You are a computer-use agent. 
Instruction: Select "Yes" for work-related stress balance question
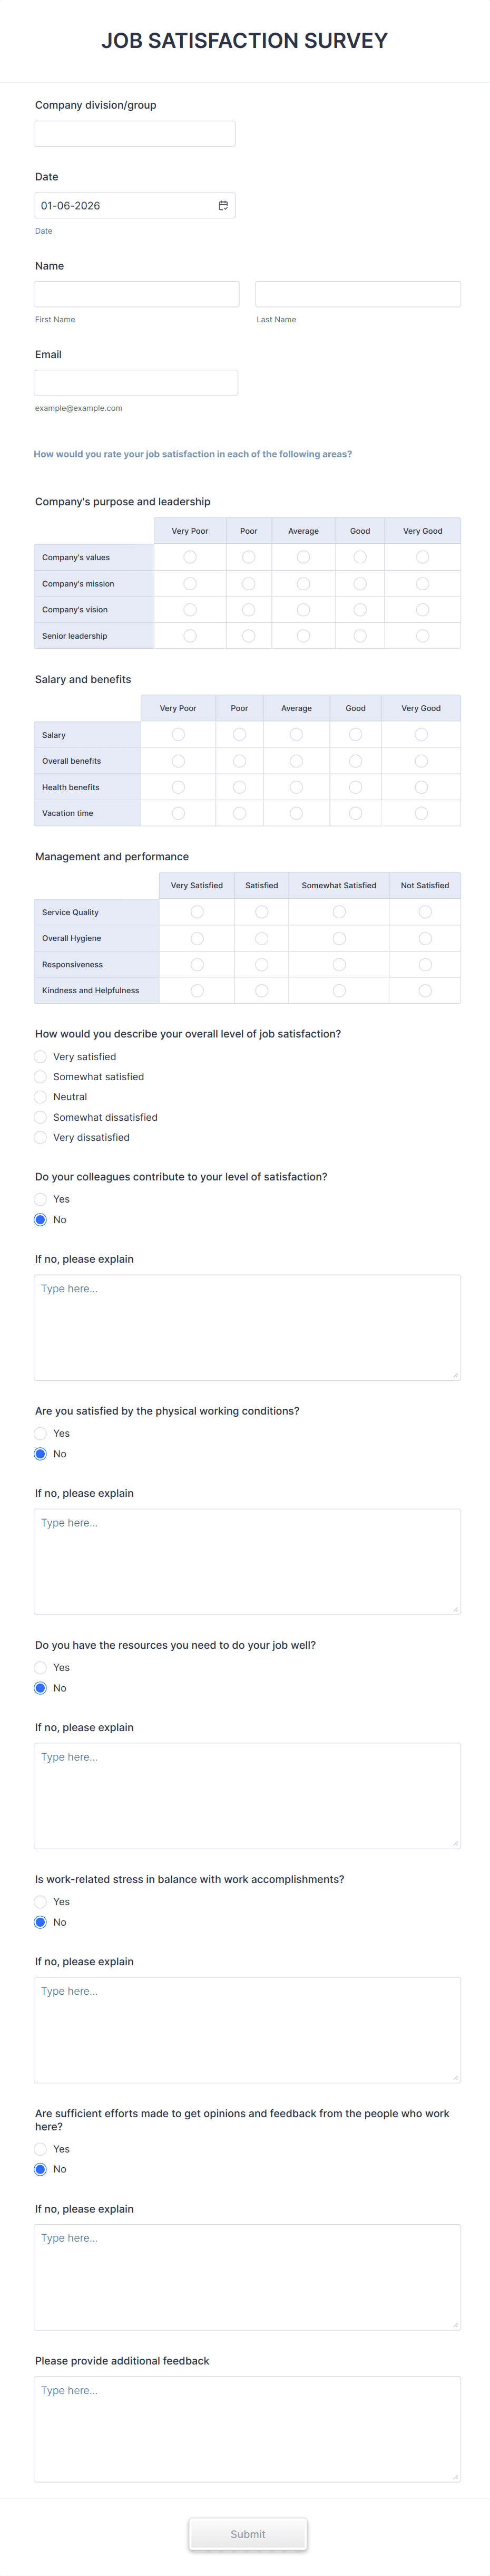point(40,1901)
